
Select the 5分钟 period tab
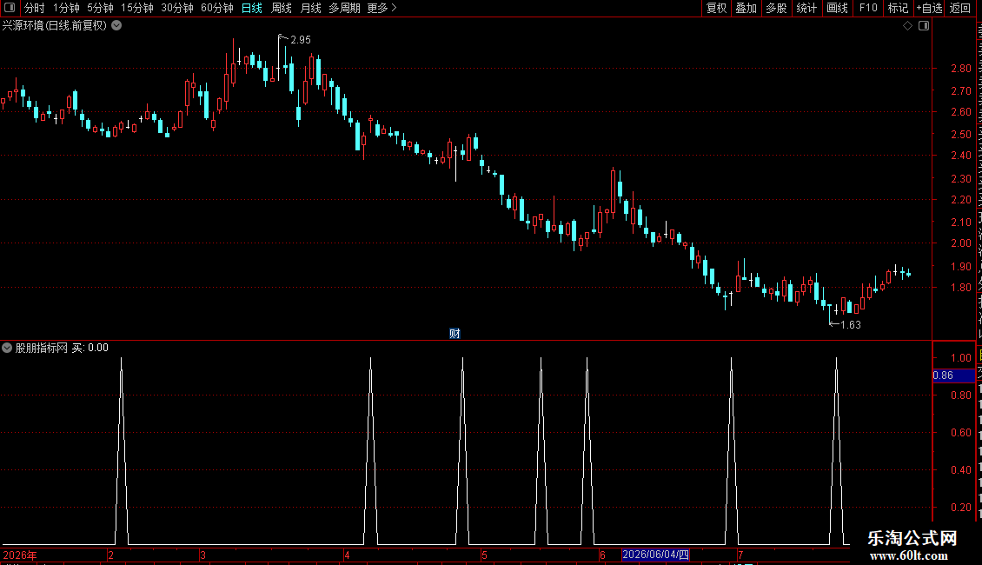tap(100, 8)
